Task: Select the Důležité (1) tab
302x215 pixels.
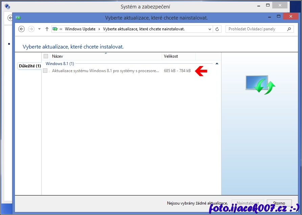Action: coord(30,66)
